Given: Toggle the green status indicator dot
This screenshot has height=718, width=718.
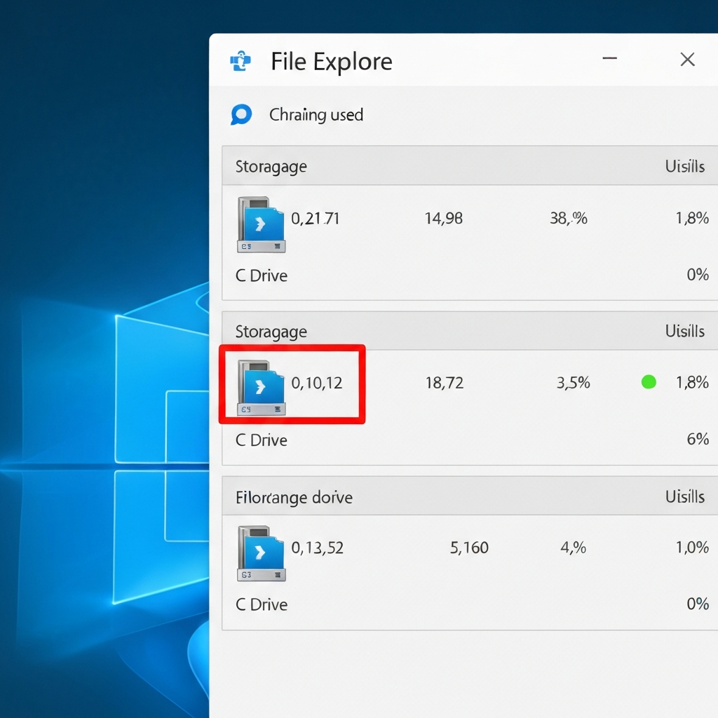Looking at the screenshot, I should 649,382.
